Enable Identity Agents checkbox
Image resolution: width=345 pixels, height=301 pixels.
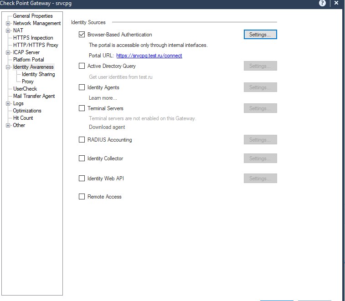pyautogui.click(x=82, y=87)
